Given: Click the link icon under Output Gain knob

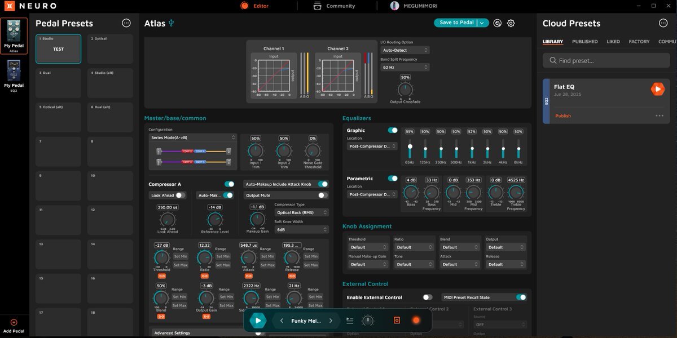Looking at the screenshot, I should pyautogui.click(x=206, y=317).
